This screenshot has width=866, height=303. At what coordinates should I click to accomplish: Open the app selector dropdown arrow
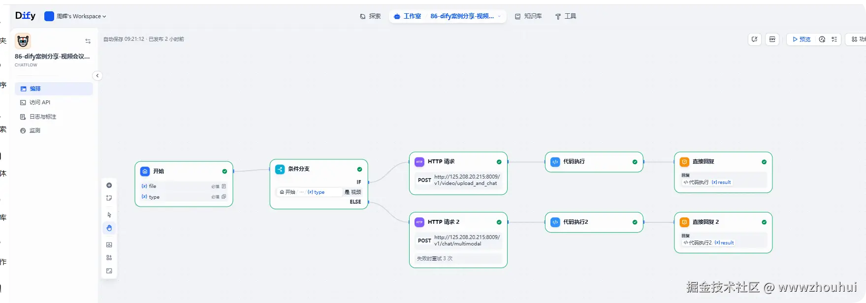(x=499, y=16)
